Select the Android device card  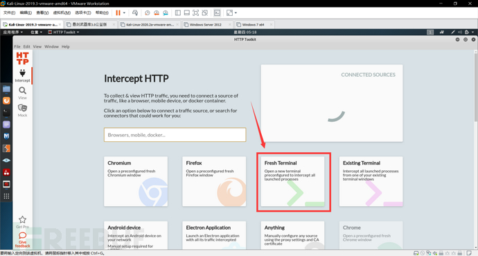[136, 235]
